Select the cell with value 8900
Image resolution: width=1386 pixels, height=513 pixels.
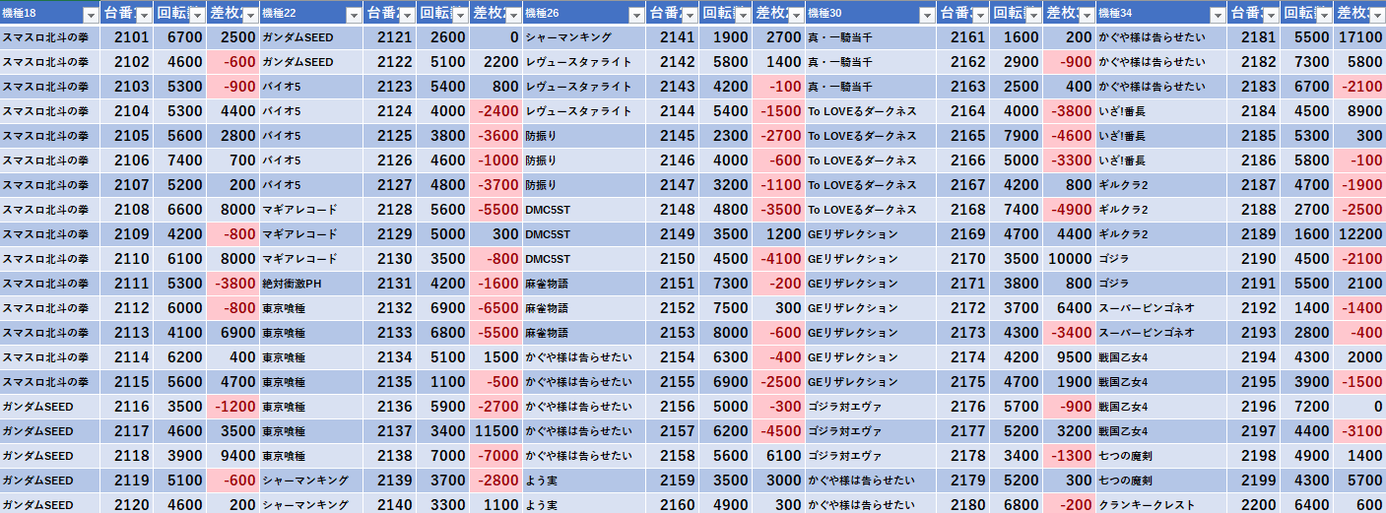[1359, 111]
